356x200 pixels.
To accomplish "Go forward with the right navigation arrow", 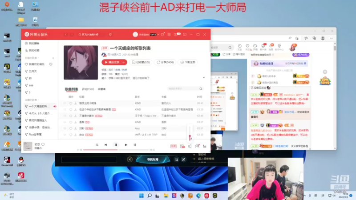I will pyautogui.click(x=72, y=35).
